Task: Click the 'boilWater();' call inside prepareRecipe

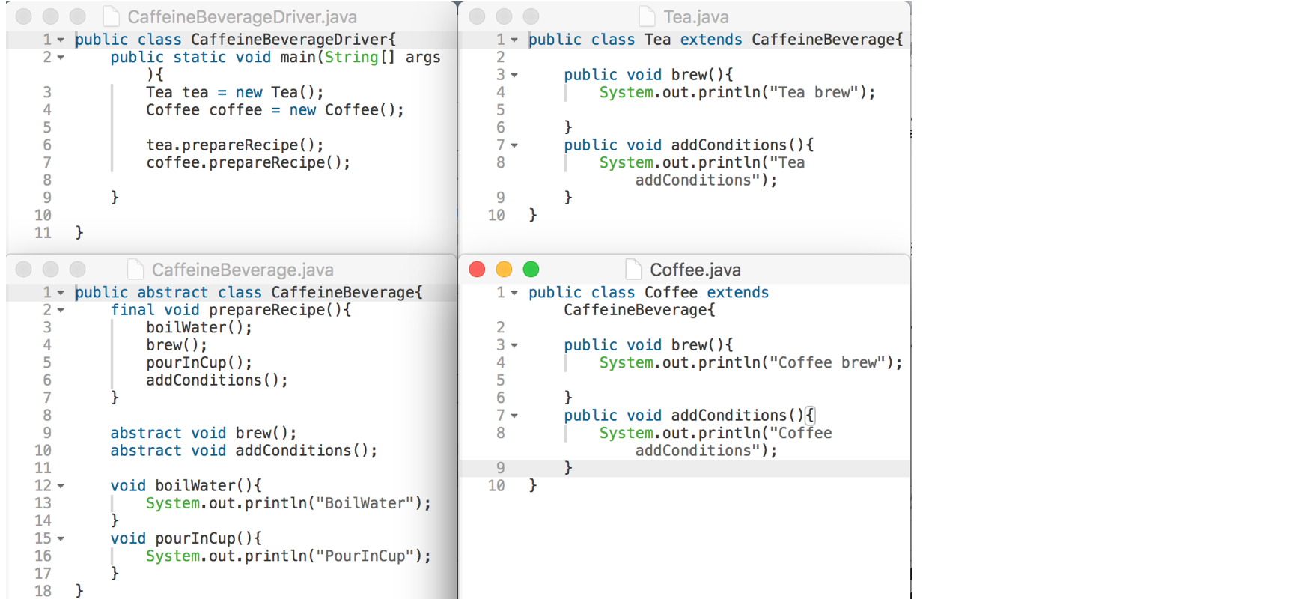Action: click(x=199, y=327)
